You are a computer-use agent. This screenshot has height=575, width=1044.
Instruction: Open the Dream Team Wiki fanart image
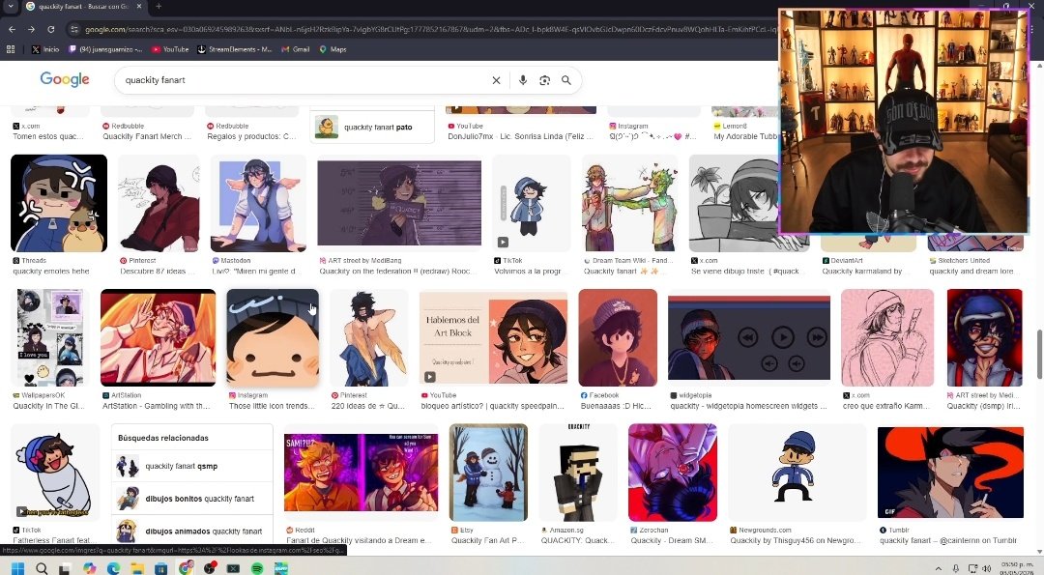click(630, 203)
